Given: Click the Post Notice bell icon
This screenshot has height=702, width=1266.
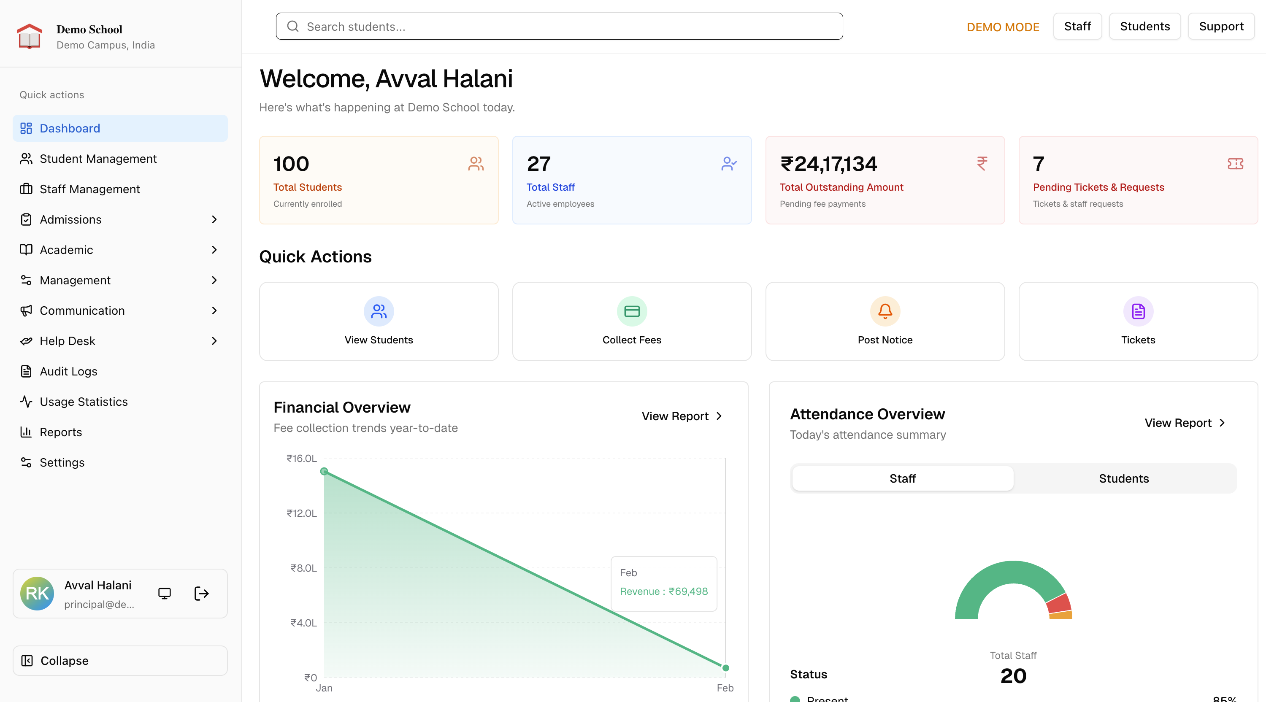Looking at the screenshot, I should [885, 311].
